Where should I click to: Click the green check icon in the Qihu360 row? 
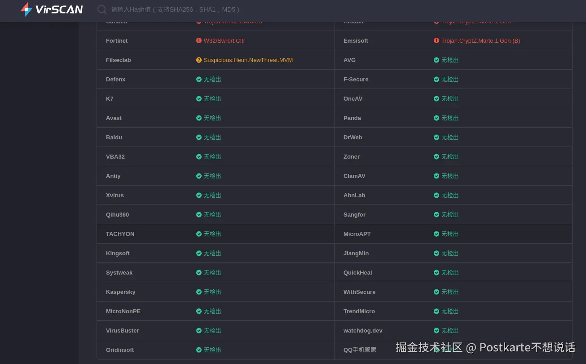(x=199, y=214)
